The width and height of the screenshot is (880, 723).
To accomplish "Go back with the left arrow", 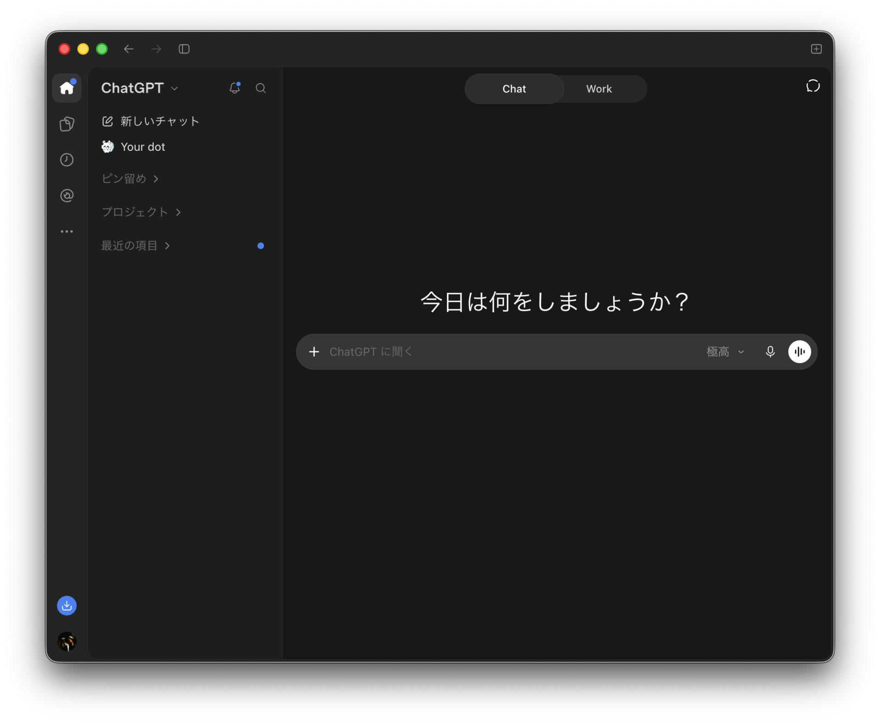I will [129, 49].
